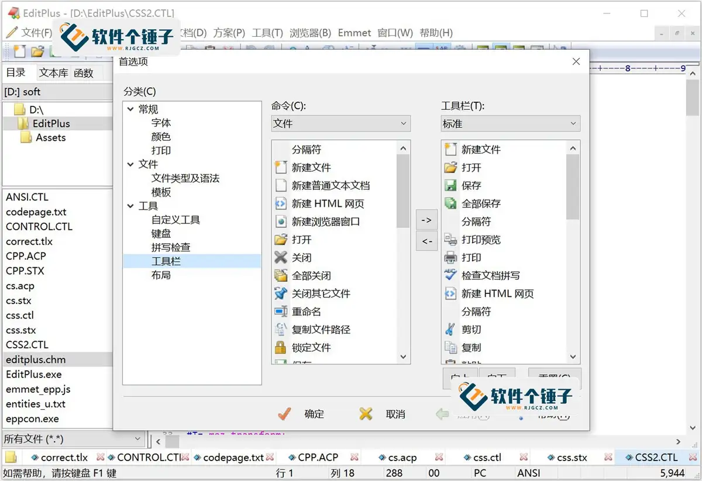Pick the 全部保存 save-all icon item
The image size is (702, 481).
pyautogui.click(x=450, y=203)
